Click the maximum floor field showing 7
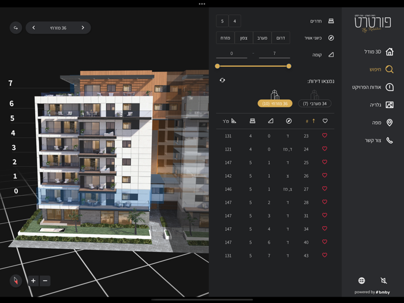This screenshot has height=303, width=404. click(x=274, y=54)
